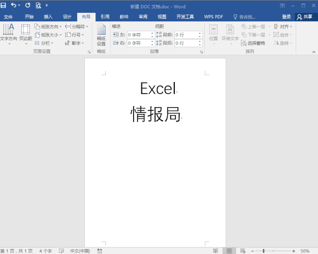
Task: Open the 旋转 rotate dropdown
Action: pos(283,43)
